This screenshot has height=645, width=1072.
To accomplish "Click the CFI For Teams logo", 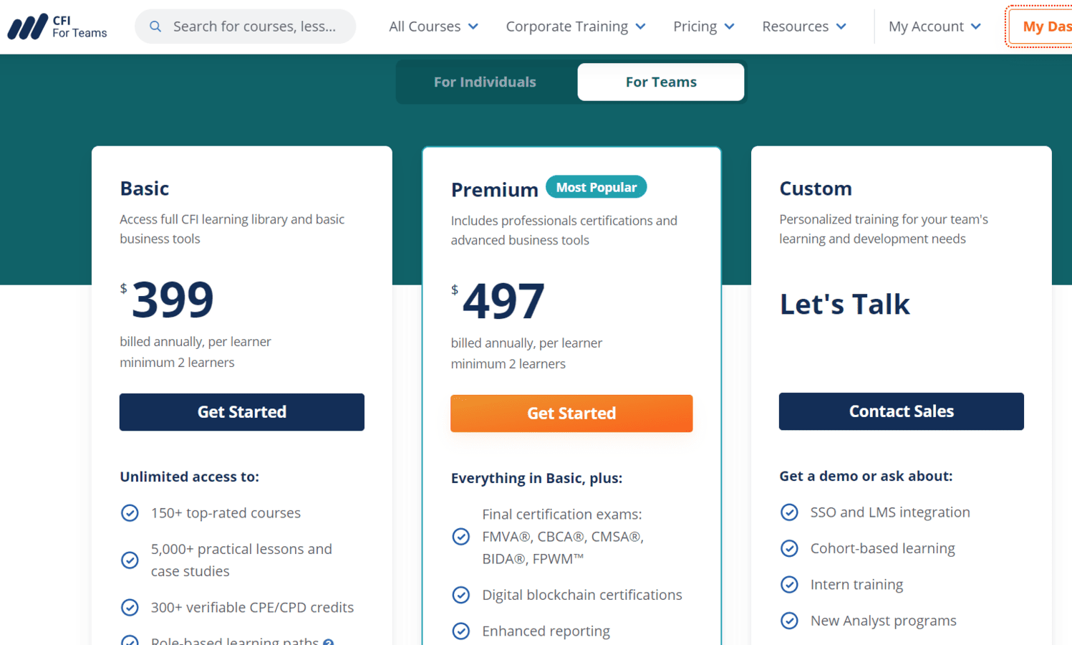I will click(57, 26).
